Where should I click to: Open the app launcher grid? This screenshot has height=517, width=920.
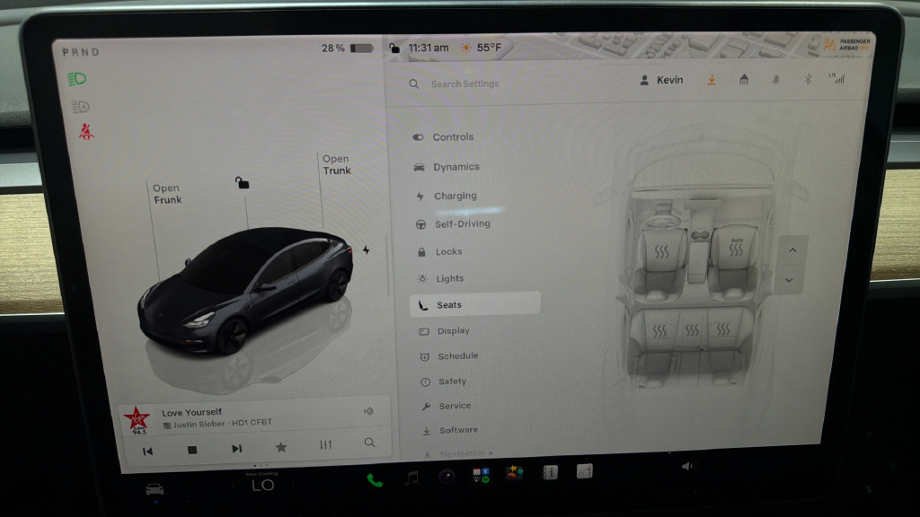click(x=481, y=476)
